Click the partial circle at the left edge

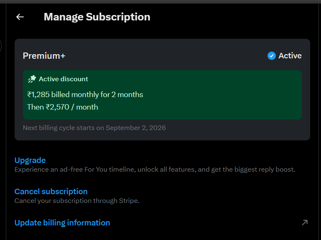[x=1, y=46]
